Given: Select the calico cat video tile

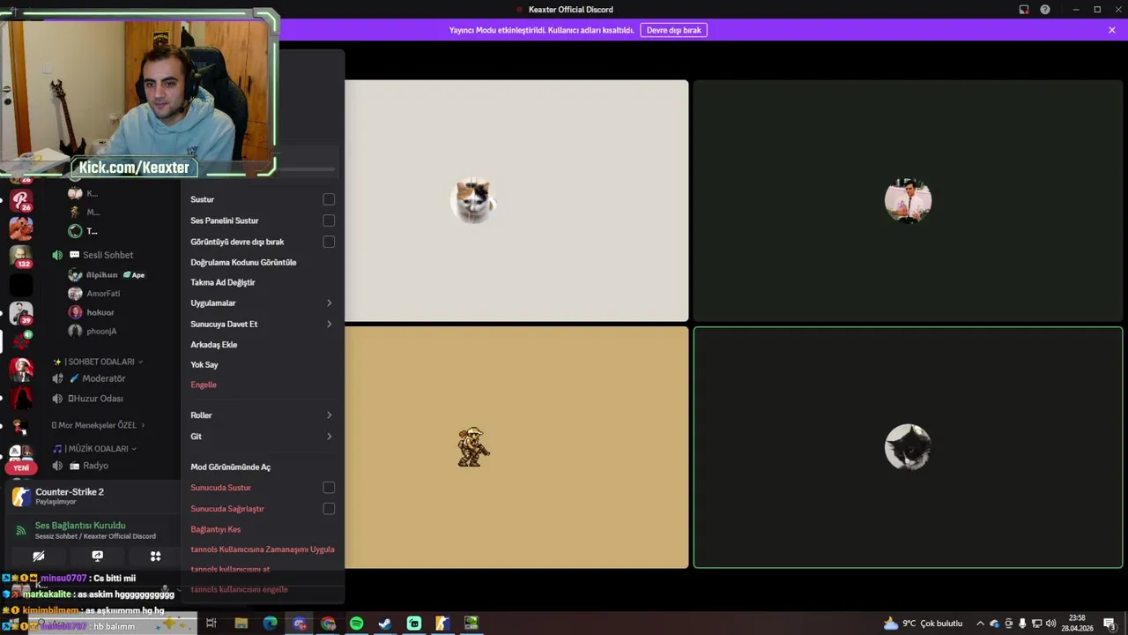Looking at the screenshot, I should (x=516, y=201).
